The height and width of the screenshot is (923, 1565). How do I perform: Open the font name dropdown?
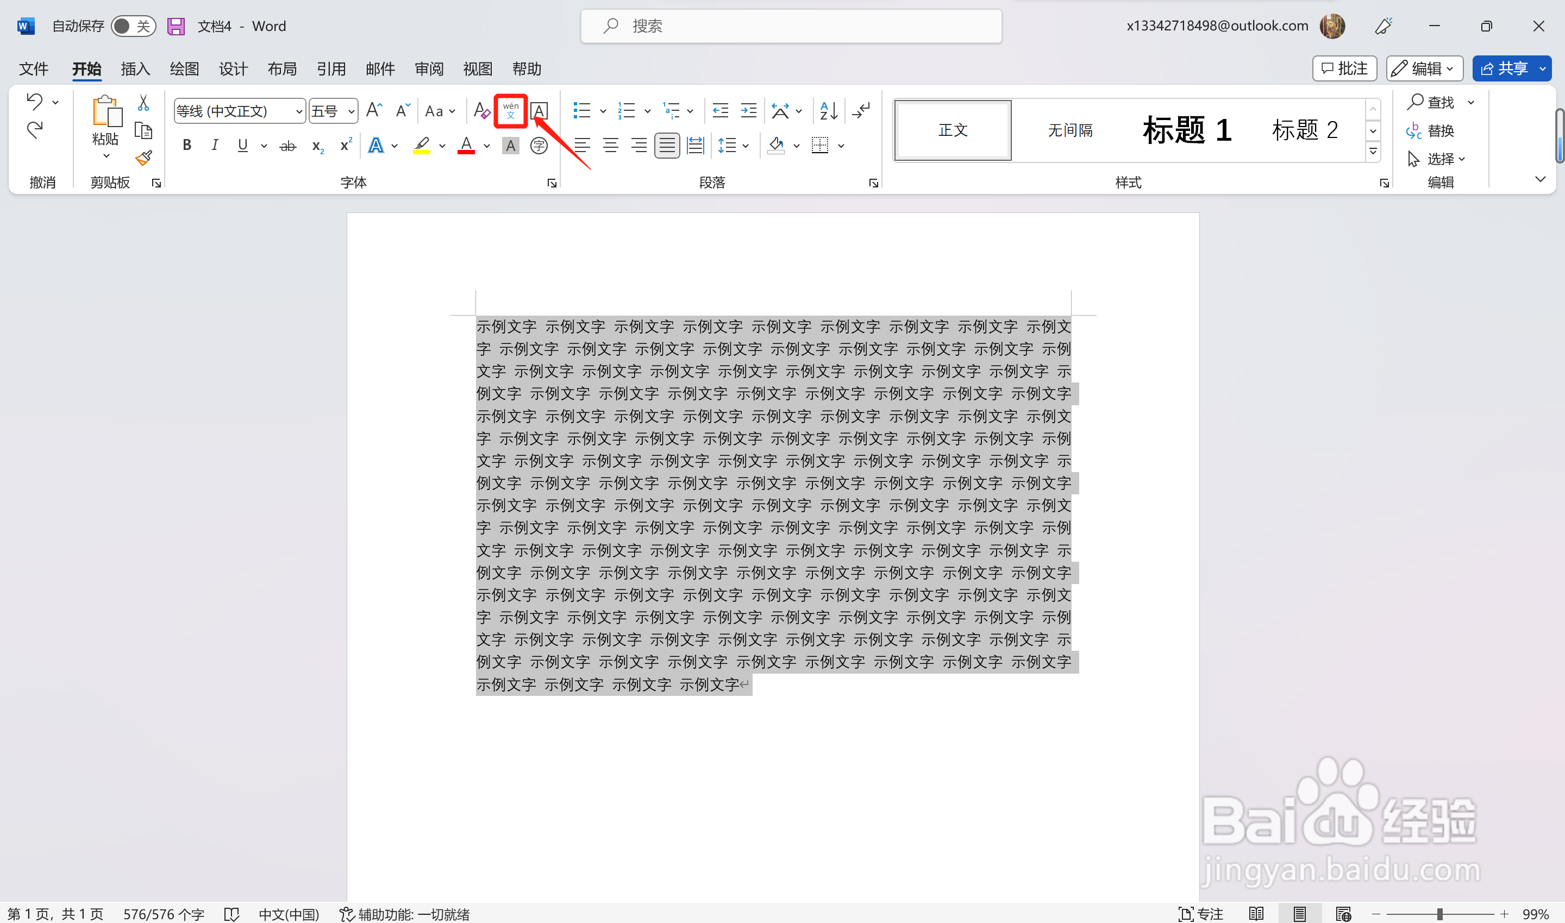tap(299, 111)
